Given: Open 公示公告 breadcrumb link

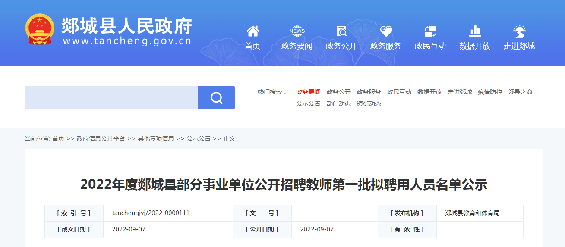Looking at the screenshot, I should (199, 138).
